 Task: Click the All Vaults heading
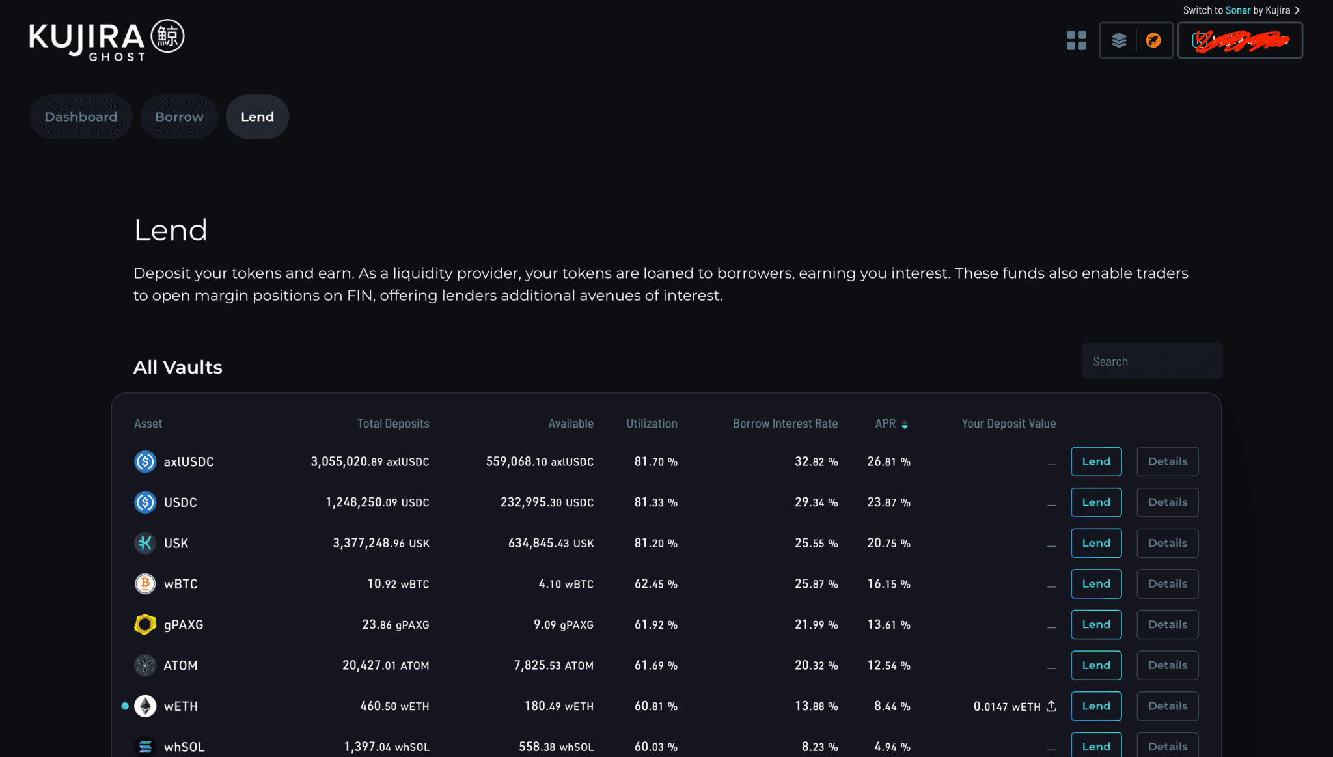coord(178,367)
